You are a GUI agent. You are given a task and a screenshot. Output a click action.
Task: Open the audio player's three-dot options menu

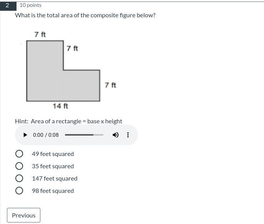(128, 135)
